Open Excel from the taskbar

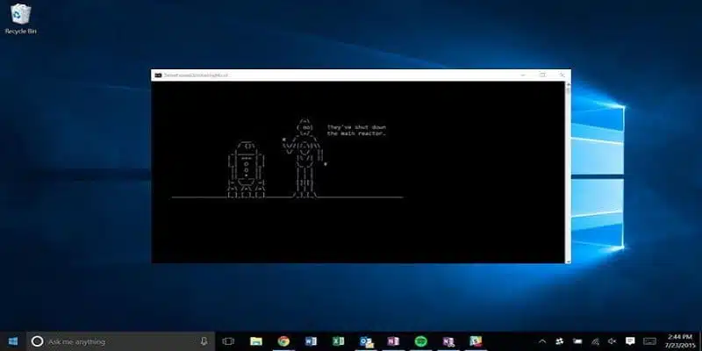pos(338,340)
